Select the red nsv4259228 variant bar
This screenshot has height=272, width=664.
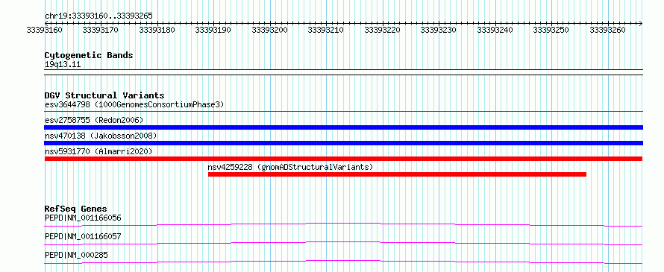pyautogui.click(x=397, y=174)
